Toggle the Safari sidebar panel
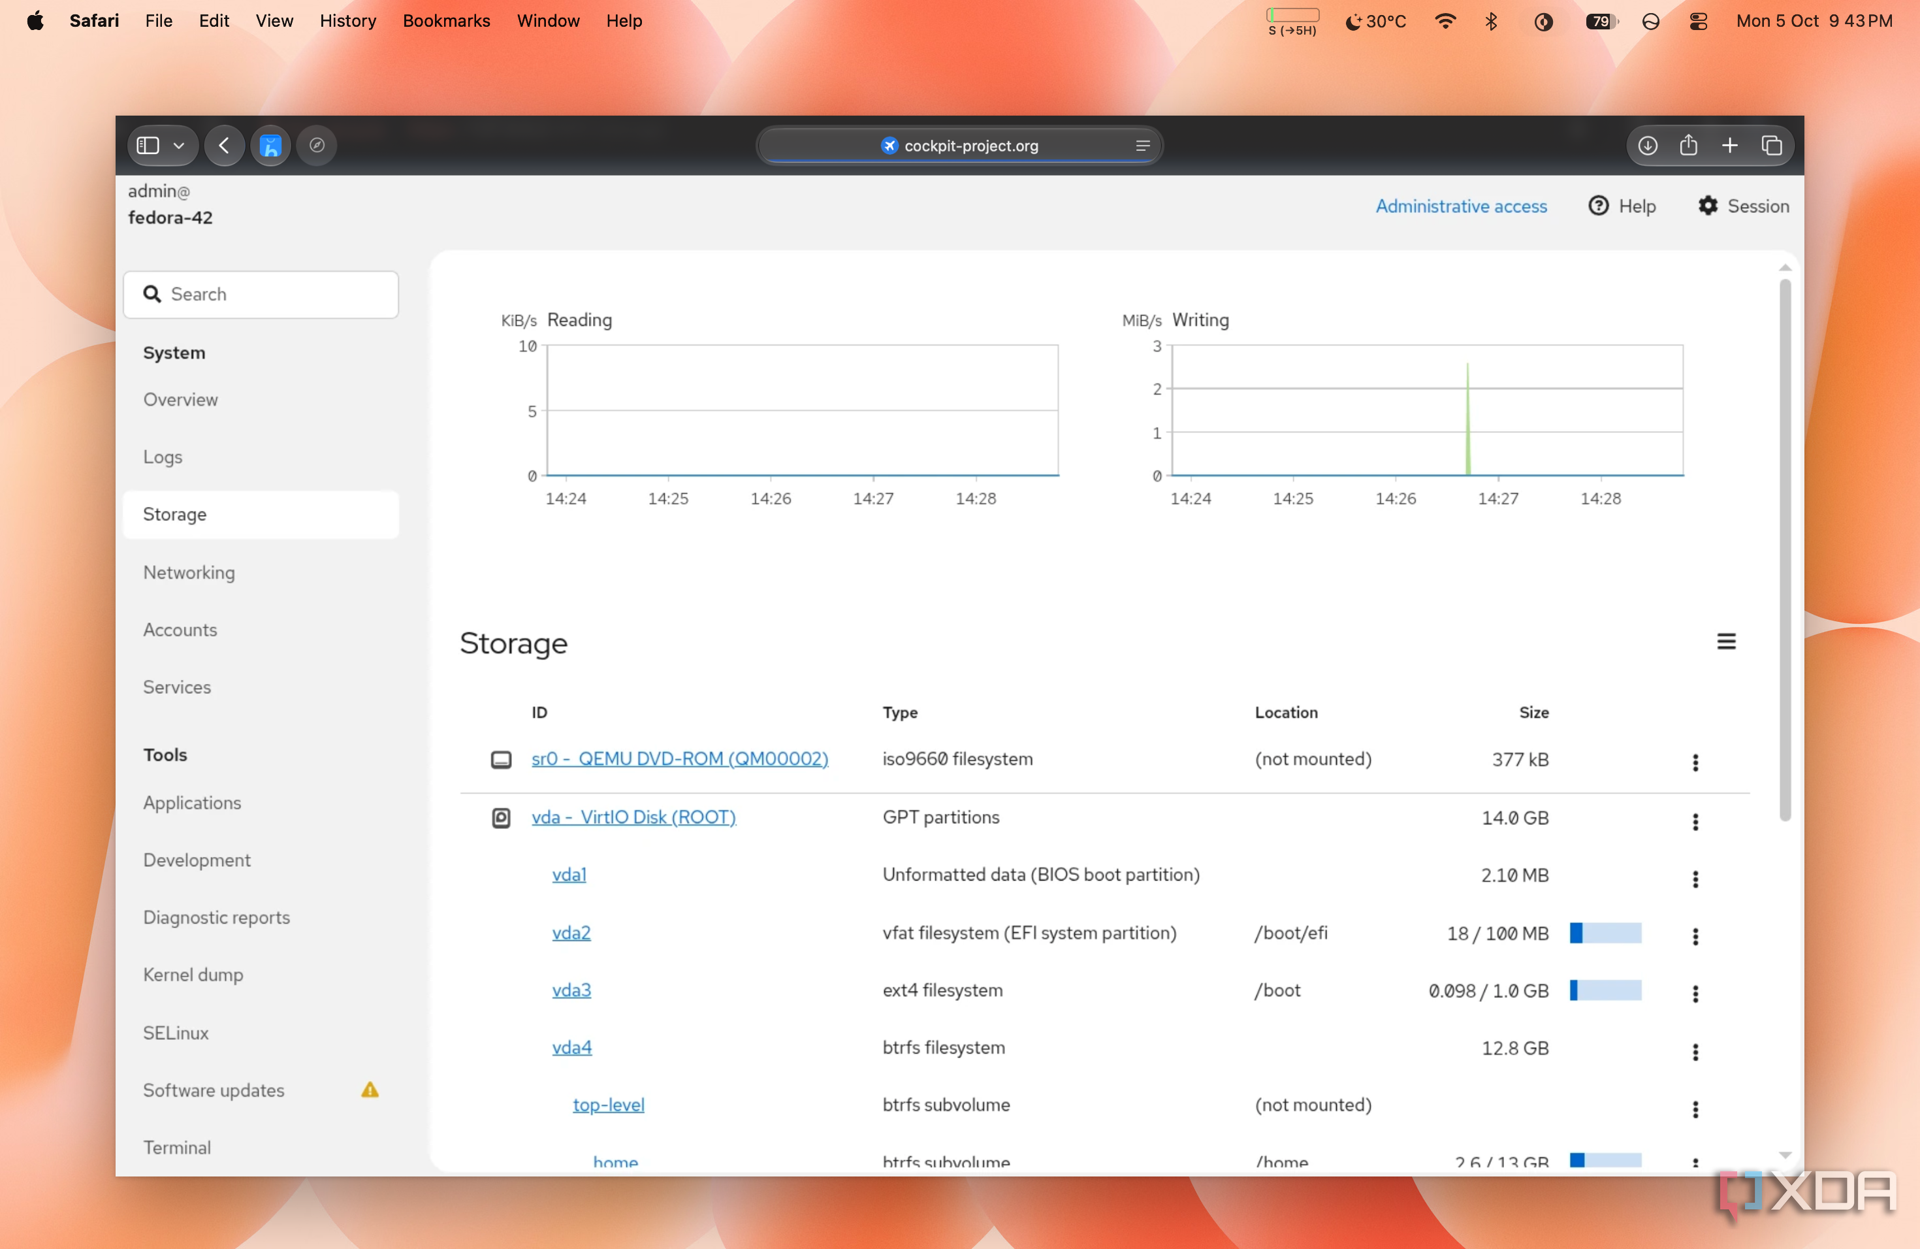The image size is (1920, 1249). (x=148, y=145)
